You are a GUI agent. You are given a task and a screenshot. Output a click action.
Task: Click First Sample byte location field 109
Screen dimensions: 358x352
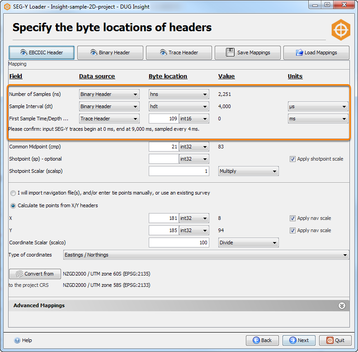(x=164, y=119)
